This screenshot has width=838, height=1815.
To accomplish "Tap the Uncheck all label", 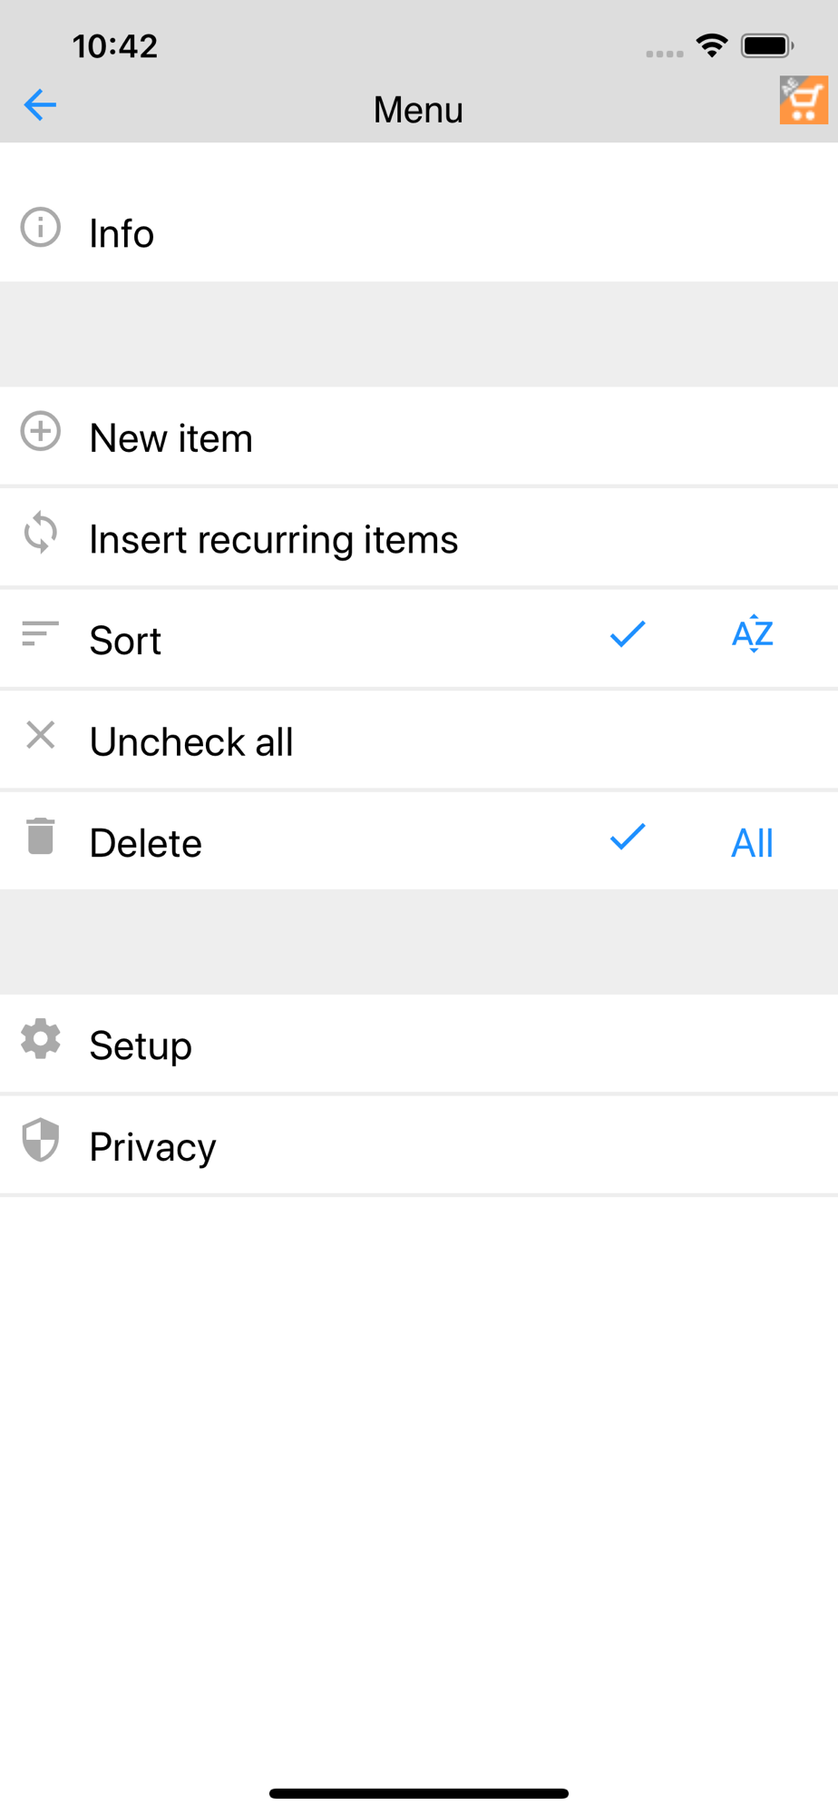I will point(191,741).
